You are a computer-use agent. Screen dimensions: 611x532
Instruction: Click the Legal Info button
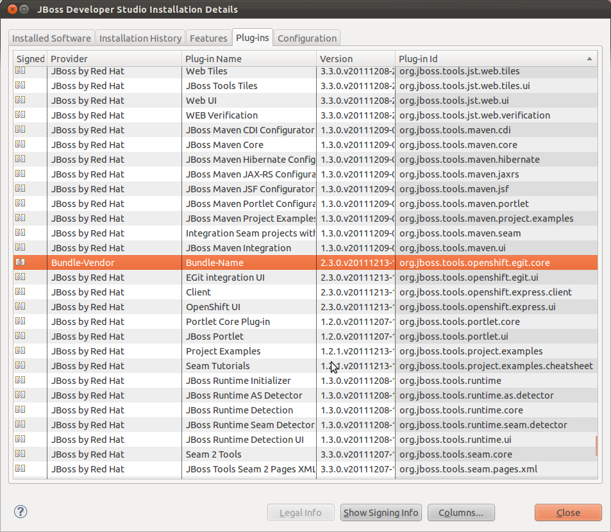tap(301, 513)
